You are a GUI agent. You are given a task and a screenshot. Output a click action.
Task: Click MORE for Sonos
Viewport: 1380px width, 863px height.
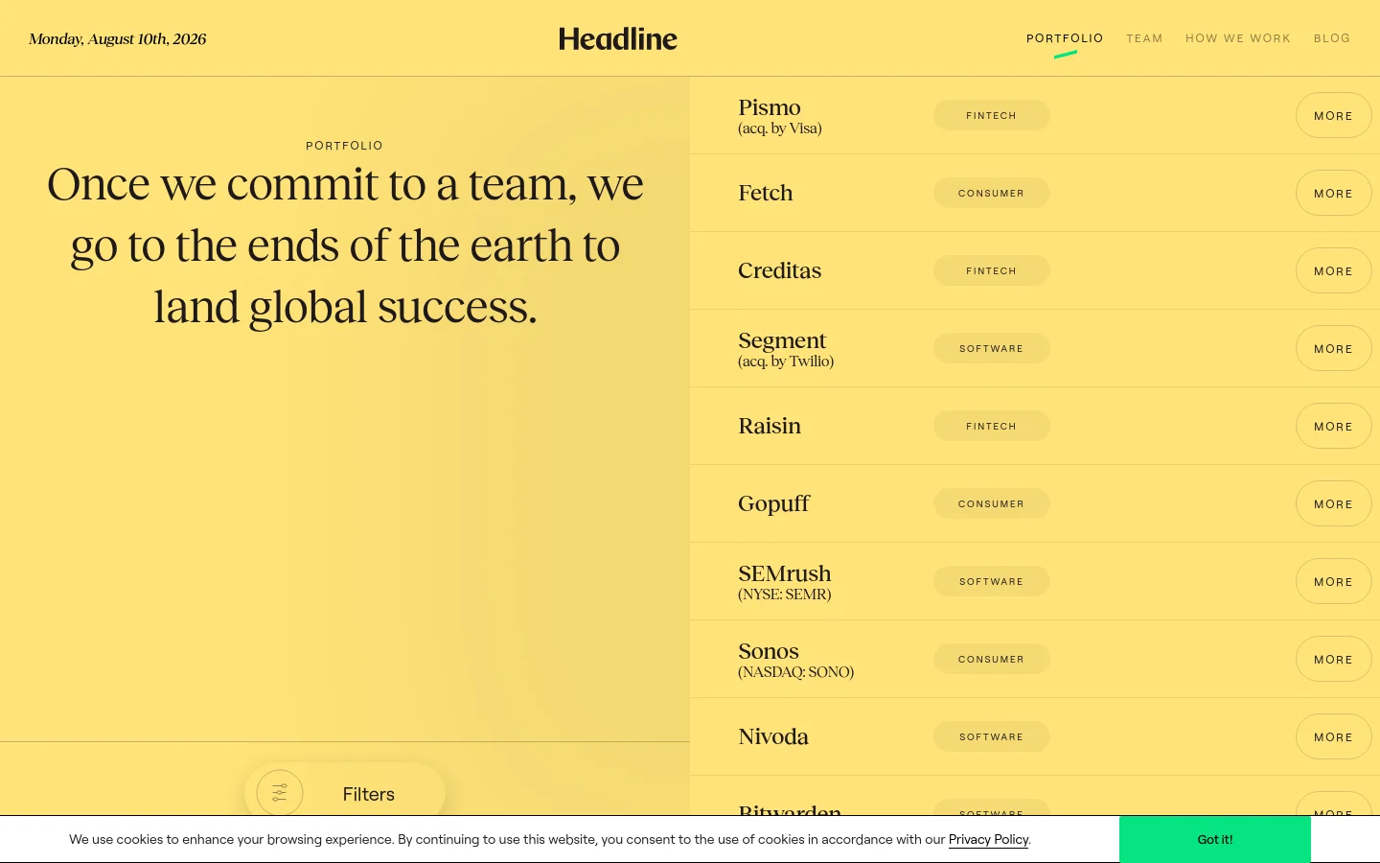click(1334, 659)
